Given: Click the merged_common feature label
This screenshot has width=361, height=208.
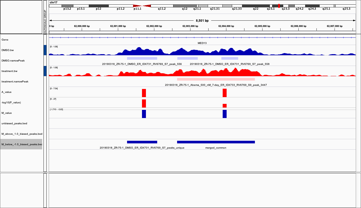Looking at the screenshot, I should point(216,148).
